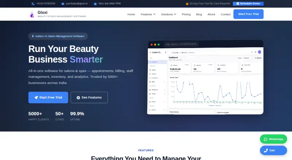Screen dimensions: 292x160
Task: Click phone number +919173762939
Action: pos(46,4)
